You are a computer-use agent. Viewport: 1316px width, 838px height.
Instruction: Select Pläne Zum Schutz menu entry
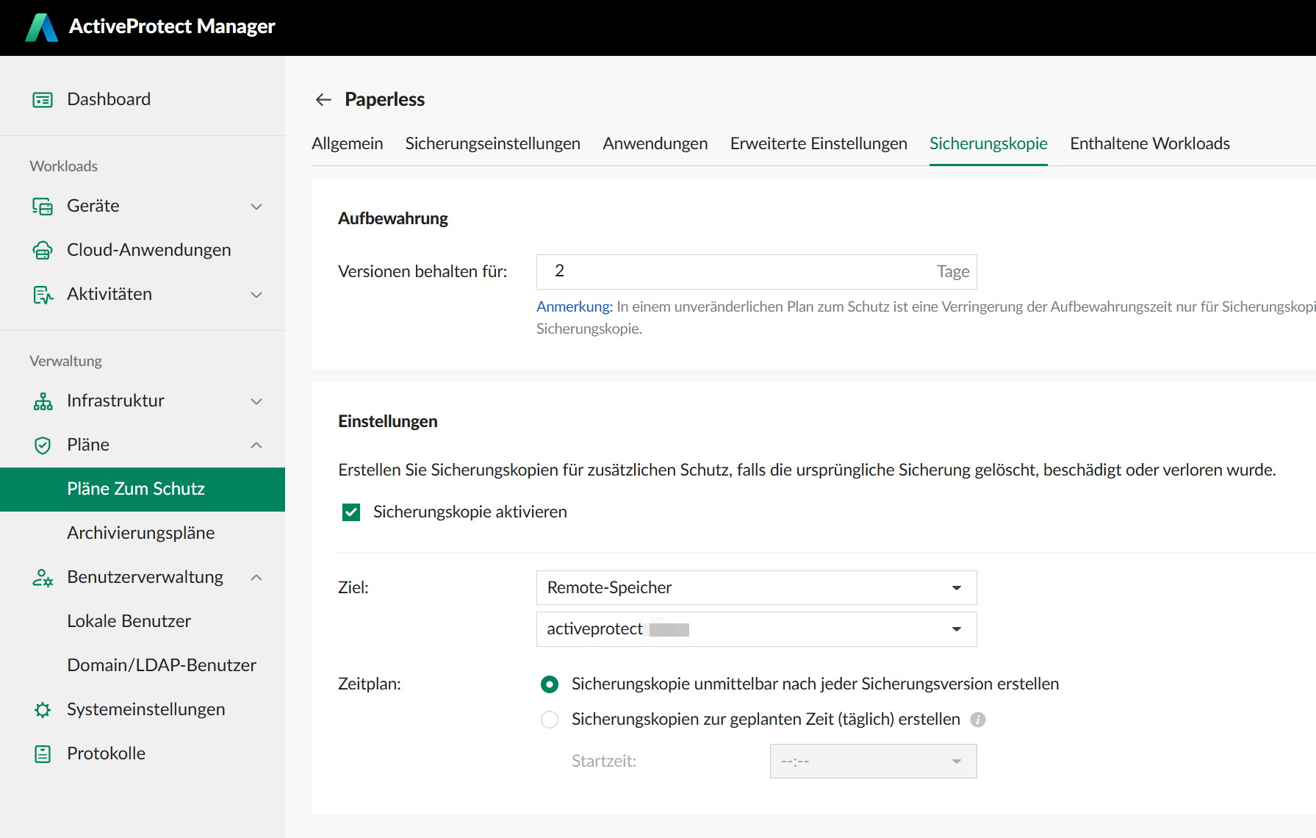point(143,490)
